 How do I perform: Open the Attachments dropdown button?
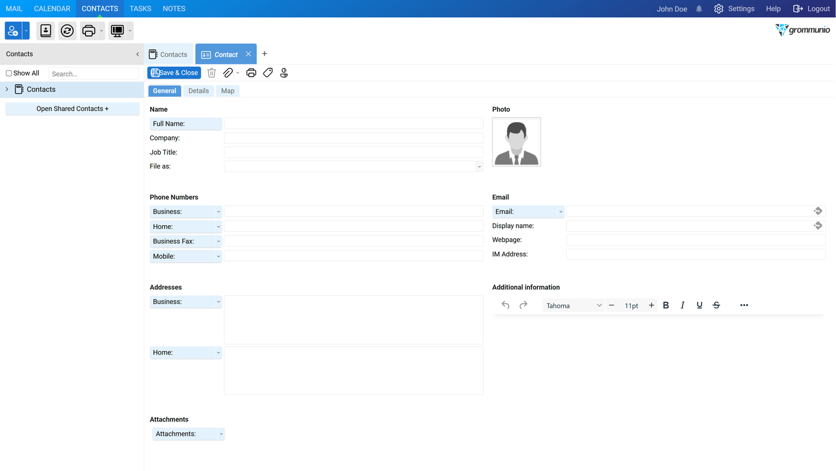click(189, 434)
